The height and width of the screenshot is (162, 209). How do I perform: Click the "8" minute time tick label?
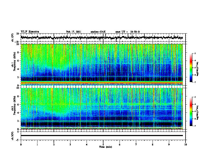pos(153,145)
